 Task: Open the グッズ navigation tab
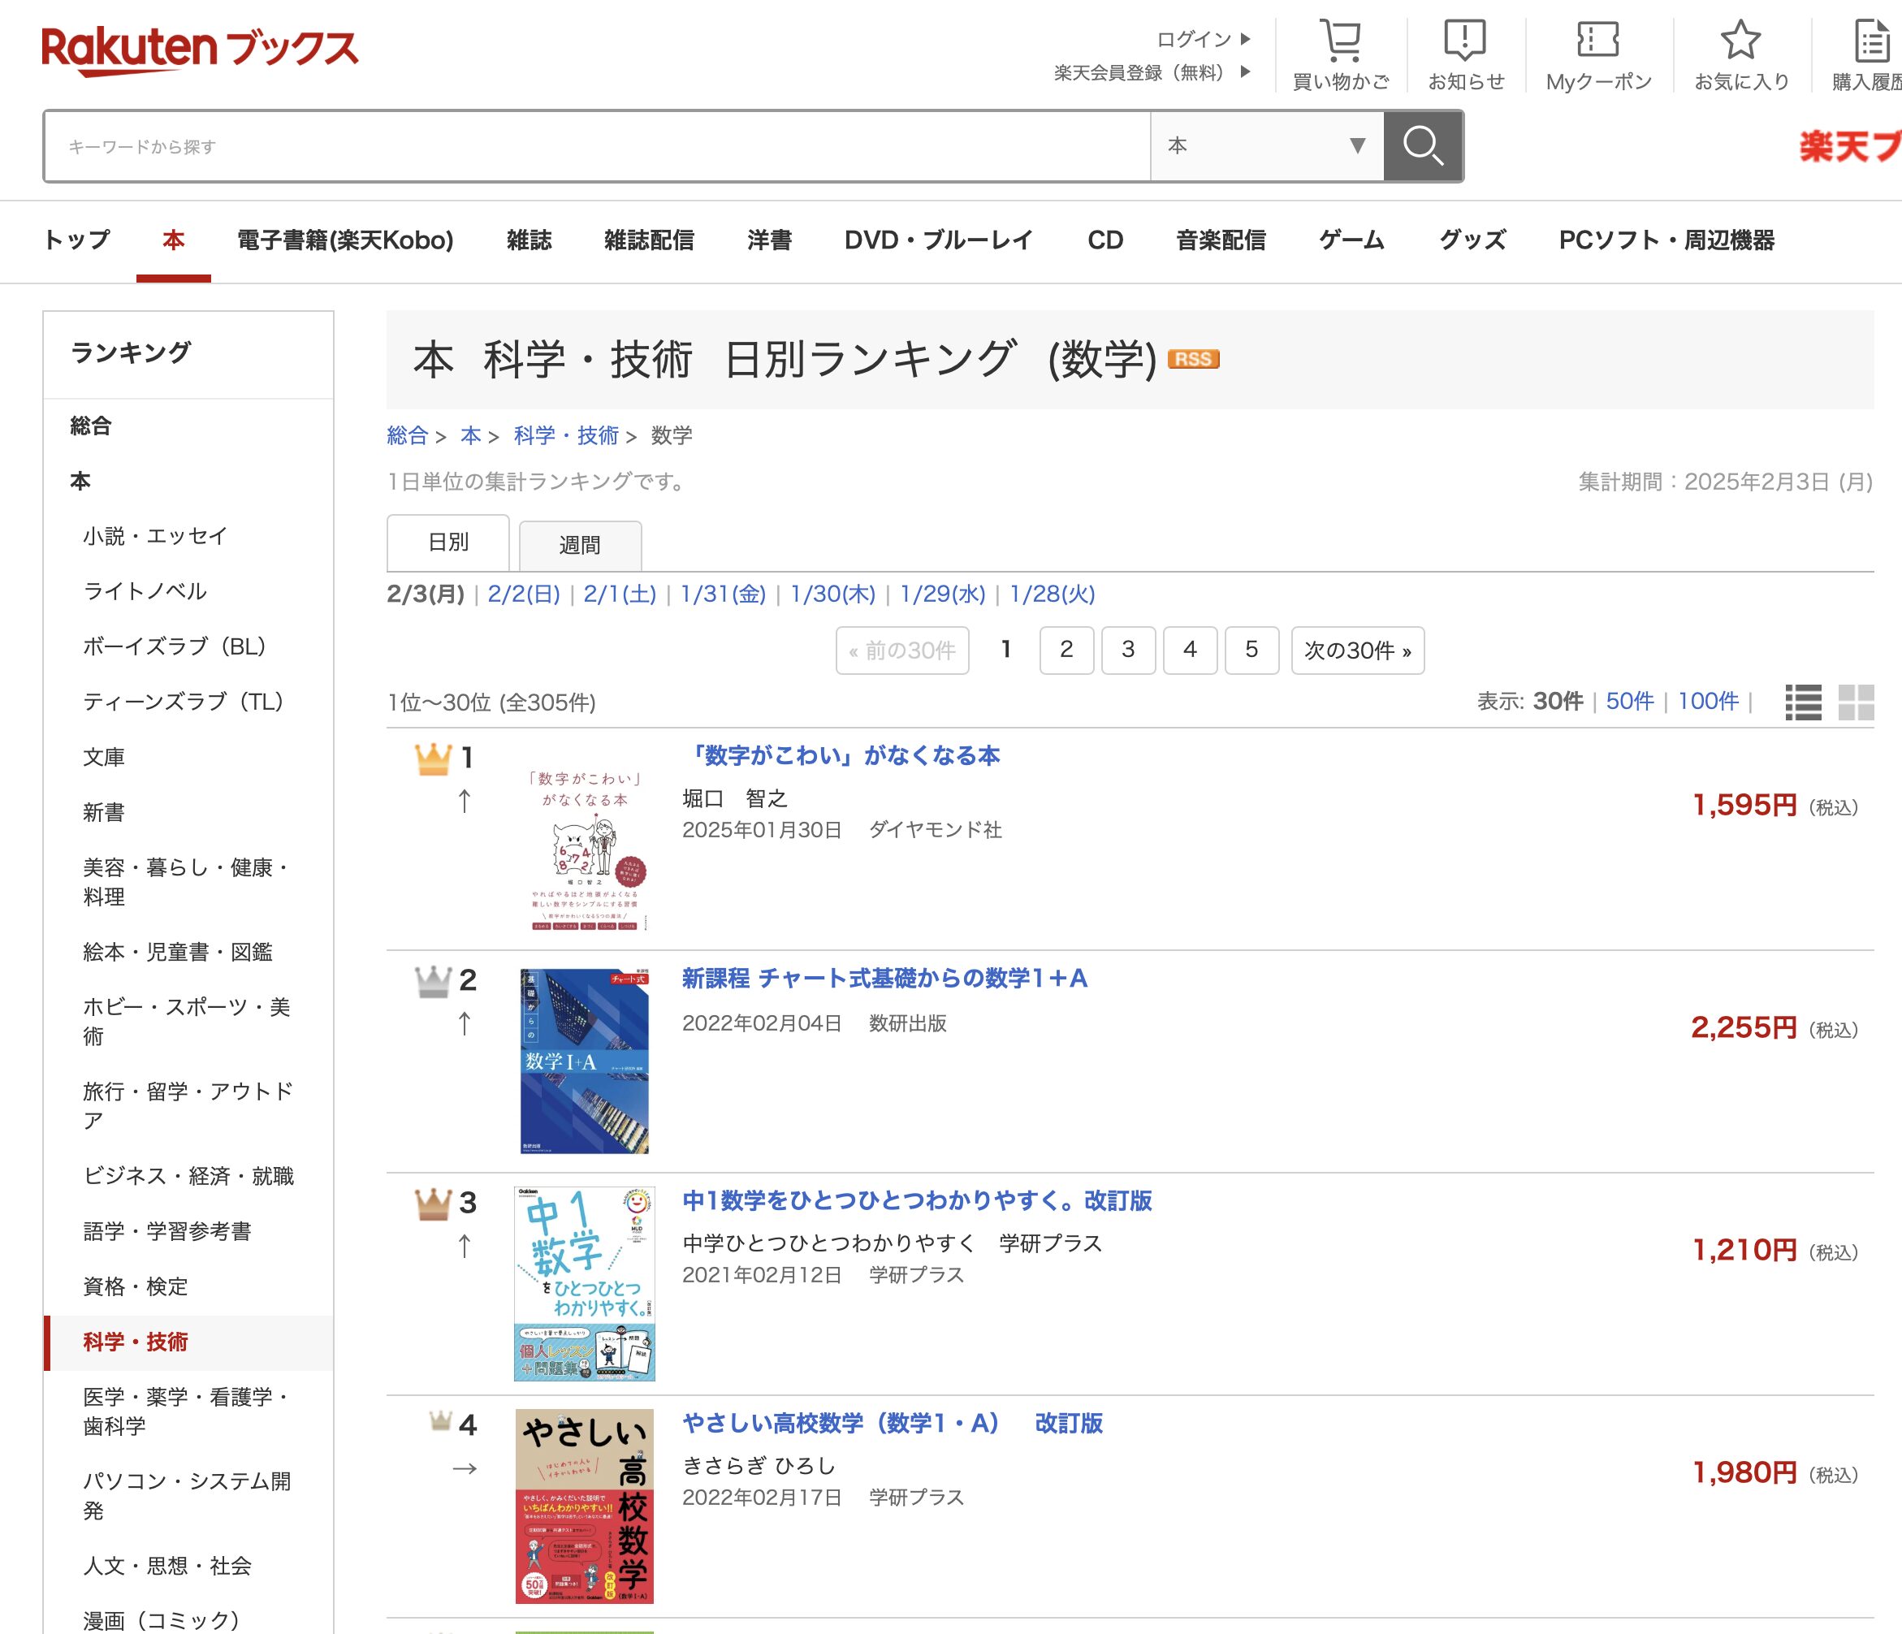pos(1472,240)
